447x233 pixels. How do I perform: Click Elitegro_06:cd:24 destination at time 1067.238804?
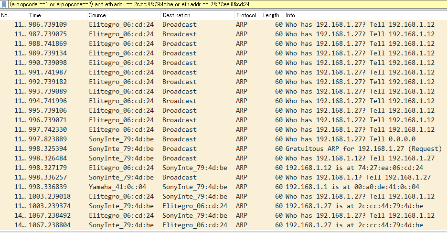(x=195, y=225)
